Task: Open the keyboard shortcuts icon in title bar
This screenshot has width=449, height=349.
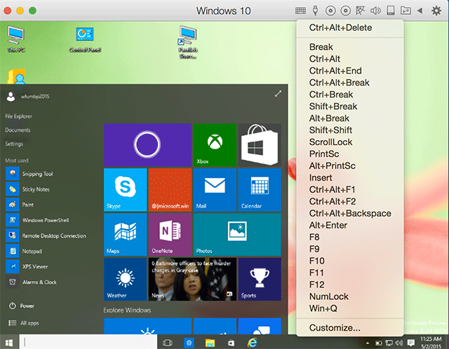Action: [300, 11]
